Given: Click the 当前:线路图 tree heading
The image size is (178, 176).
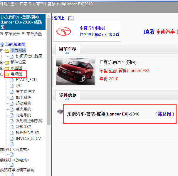Looking at the screenshot, I should [15, 44].
